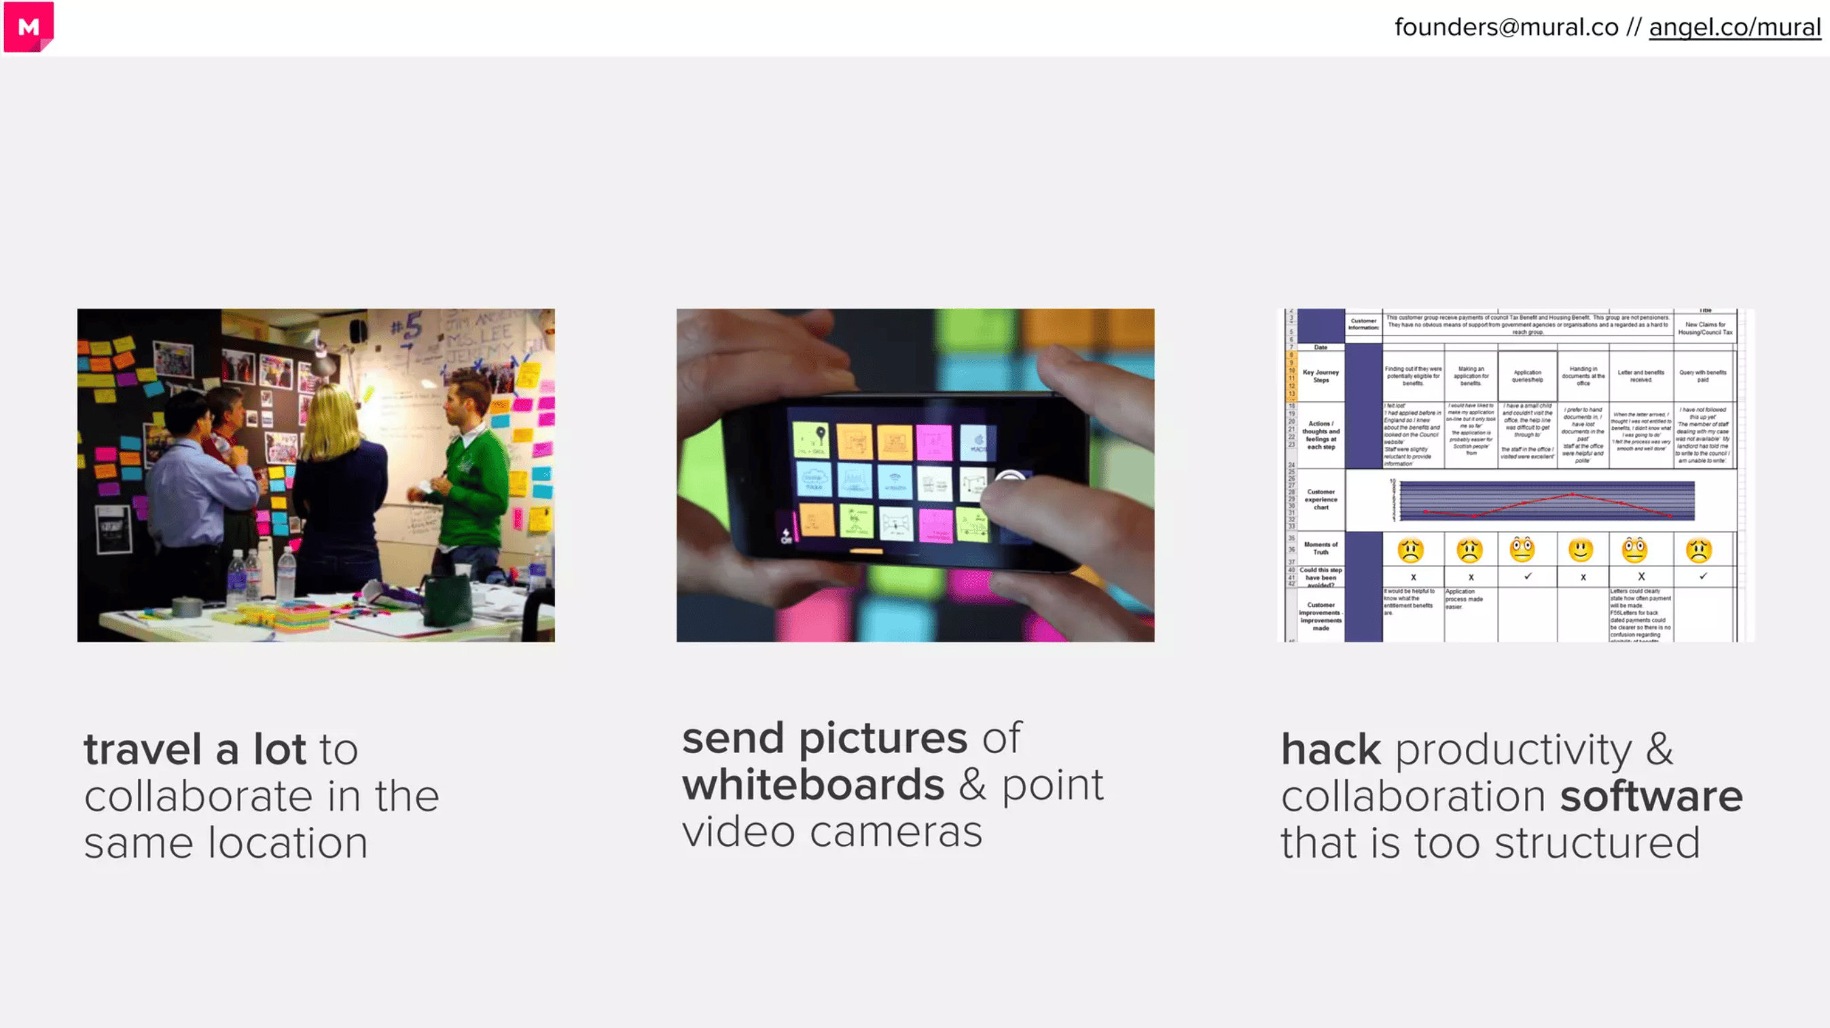Click the first sad face emoji

(1411, 549)
